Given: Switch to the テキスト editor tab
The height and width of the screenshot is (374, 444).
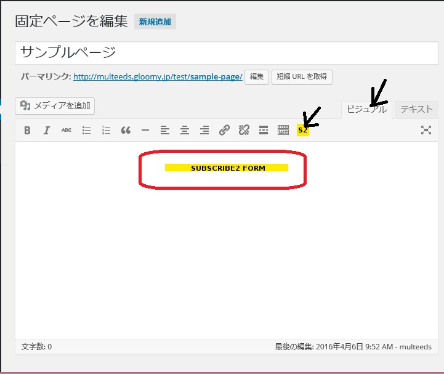Looking at the screenshot, I should coord(416,110).
